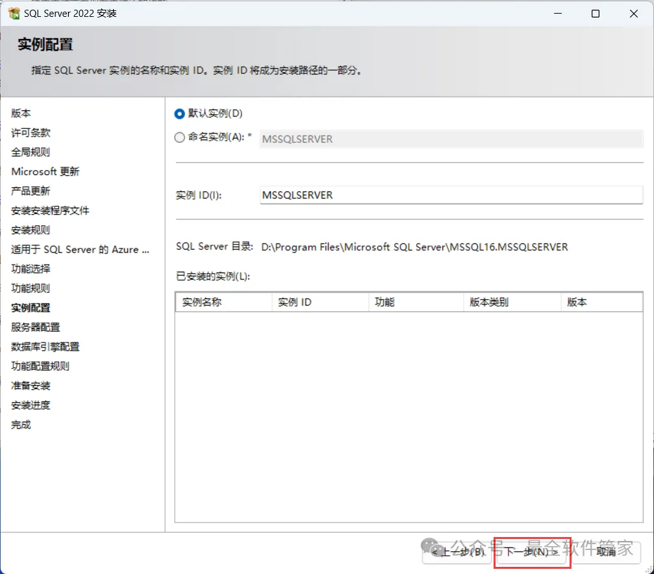Click the SQL Server directory path text
Viewport: 654px width, 574px height.
click(414, 247)
